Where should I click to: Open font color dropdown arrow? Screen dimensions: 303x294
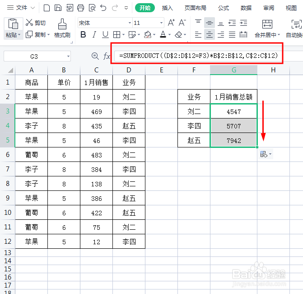[169, 35]
